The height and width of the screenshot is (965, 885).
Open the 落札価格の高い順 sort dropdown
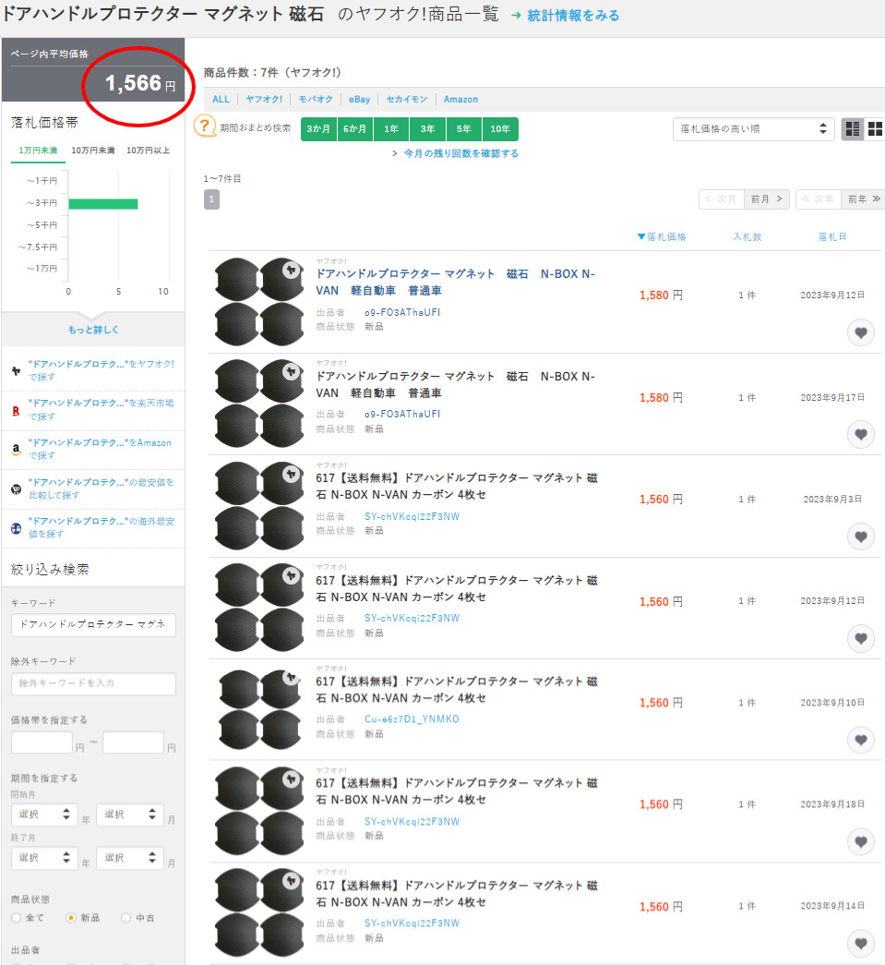point(753,129)
